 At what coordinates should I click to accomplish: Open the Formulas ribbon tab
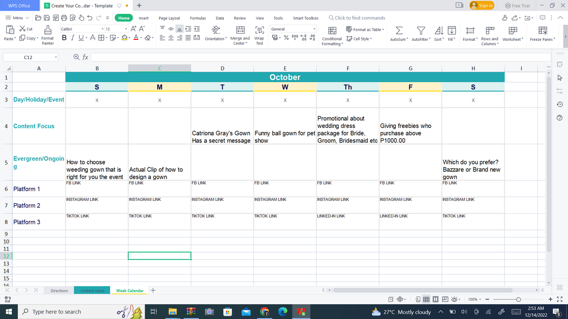[198, 18]
